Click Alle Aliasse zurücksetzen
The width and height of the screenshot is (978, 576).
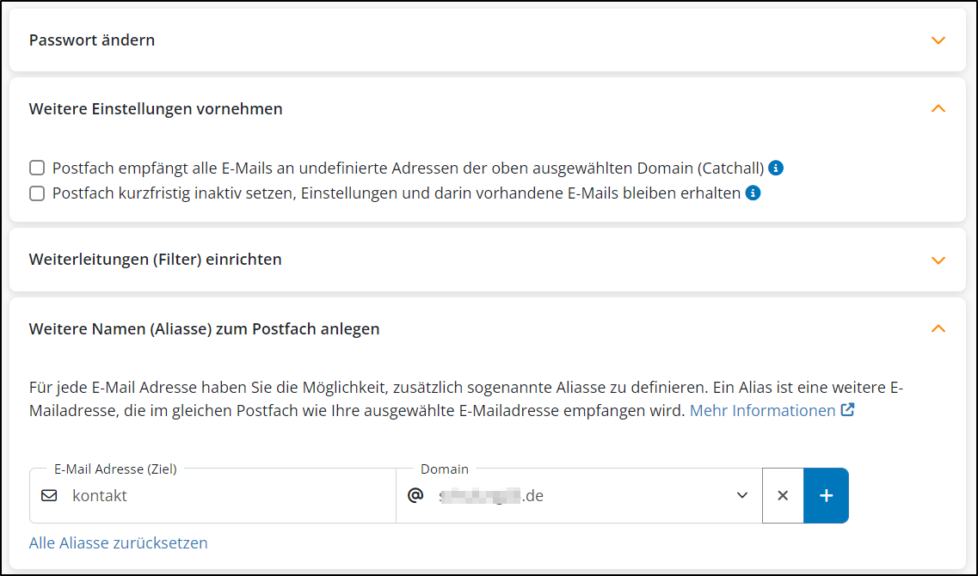[118, 542]
